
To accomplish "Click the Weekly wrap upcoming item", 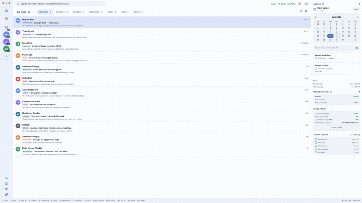I will click(x=336, y=87).
